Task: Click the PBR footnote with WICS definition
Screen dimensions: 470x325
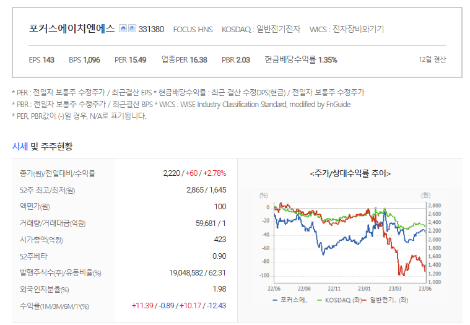Action: click(x=181, y=104)
